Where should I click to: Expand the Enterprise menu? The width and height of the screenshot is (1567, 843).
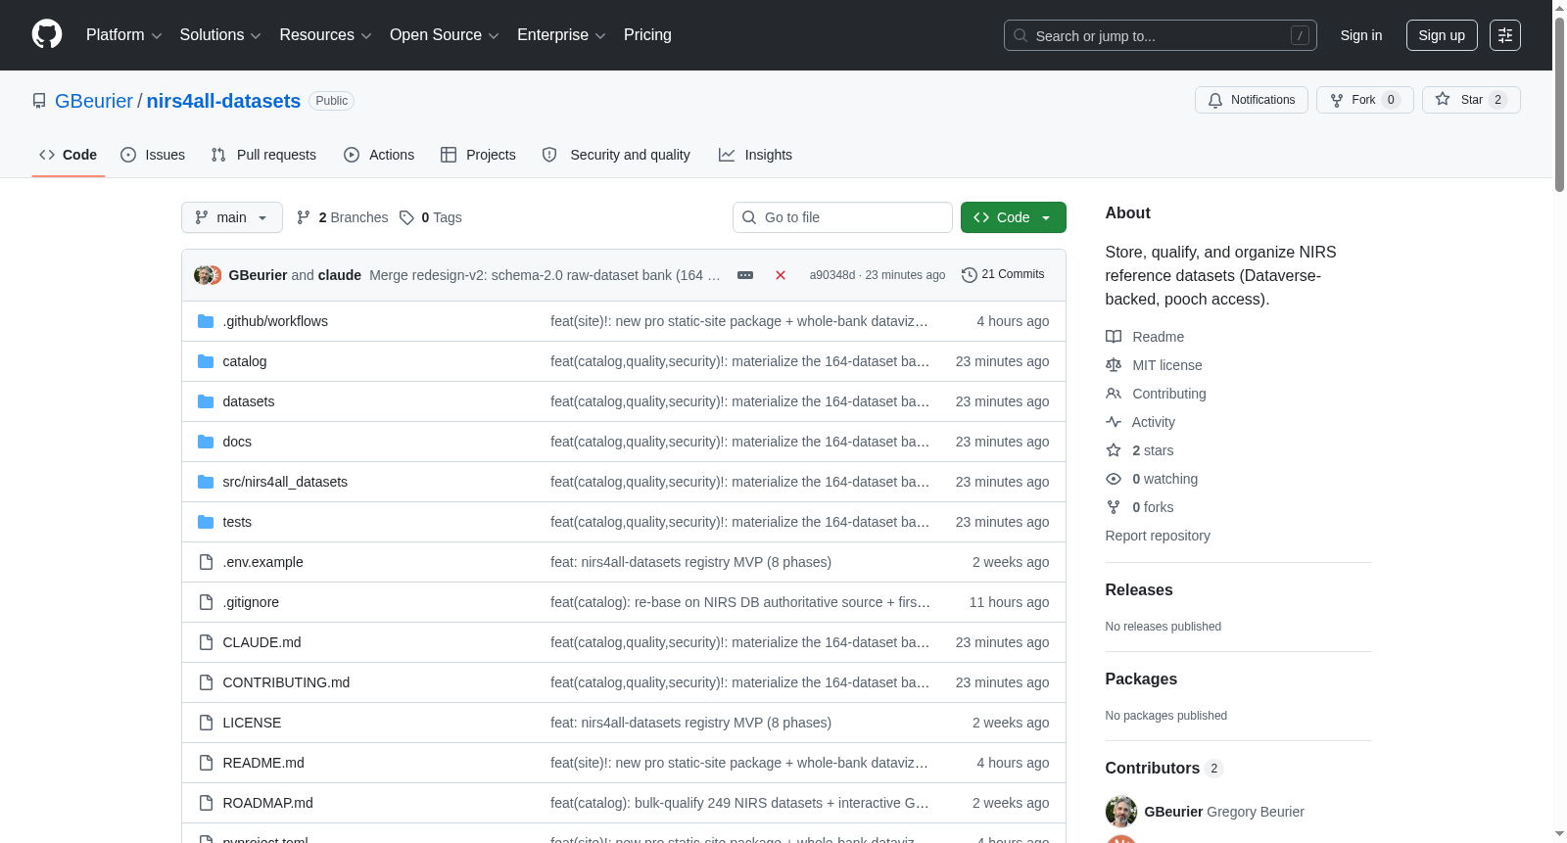click(561, 35)
